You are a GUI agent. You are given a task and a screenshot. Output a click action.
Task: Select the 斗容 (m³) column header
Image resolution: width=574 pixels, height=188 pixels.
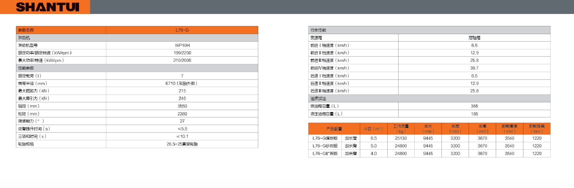(373, 129)
